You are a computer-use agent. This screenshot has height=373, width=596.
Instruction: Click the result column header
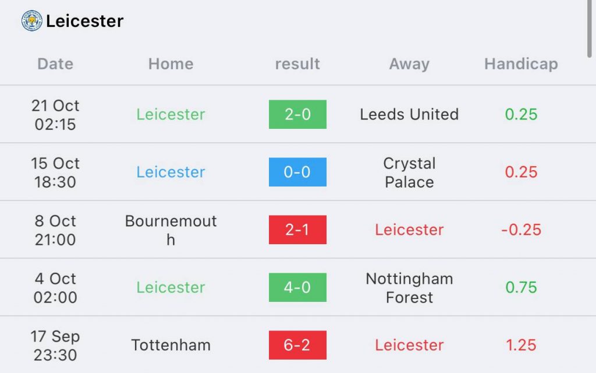click(297, 64)
